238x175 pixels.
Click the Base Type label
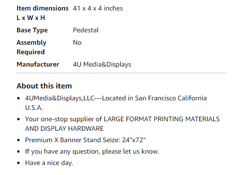[x=32, y=30]
